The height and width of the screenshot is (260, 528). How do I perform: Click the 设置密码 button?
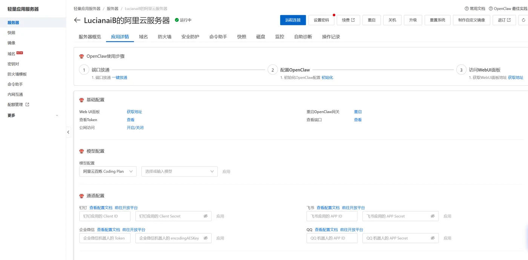(x=321, y=20)
